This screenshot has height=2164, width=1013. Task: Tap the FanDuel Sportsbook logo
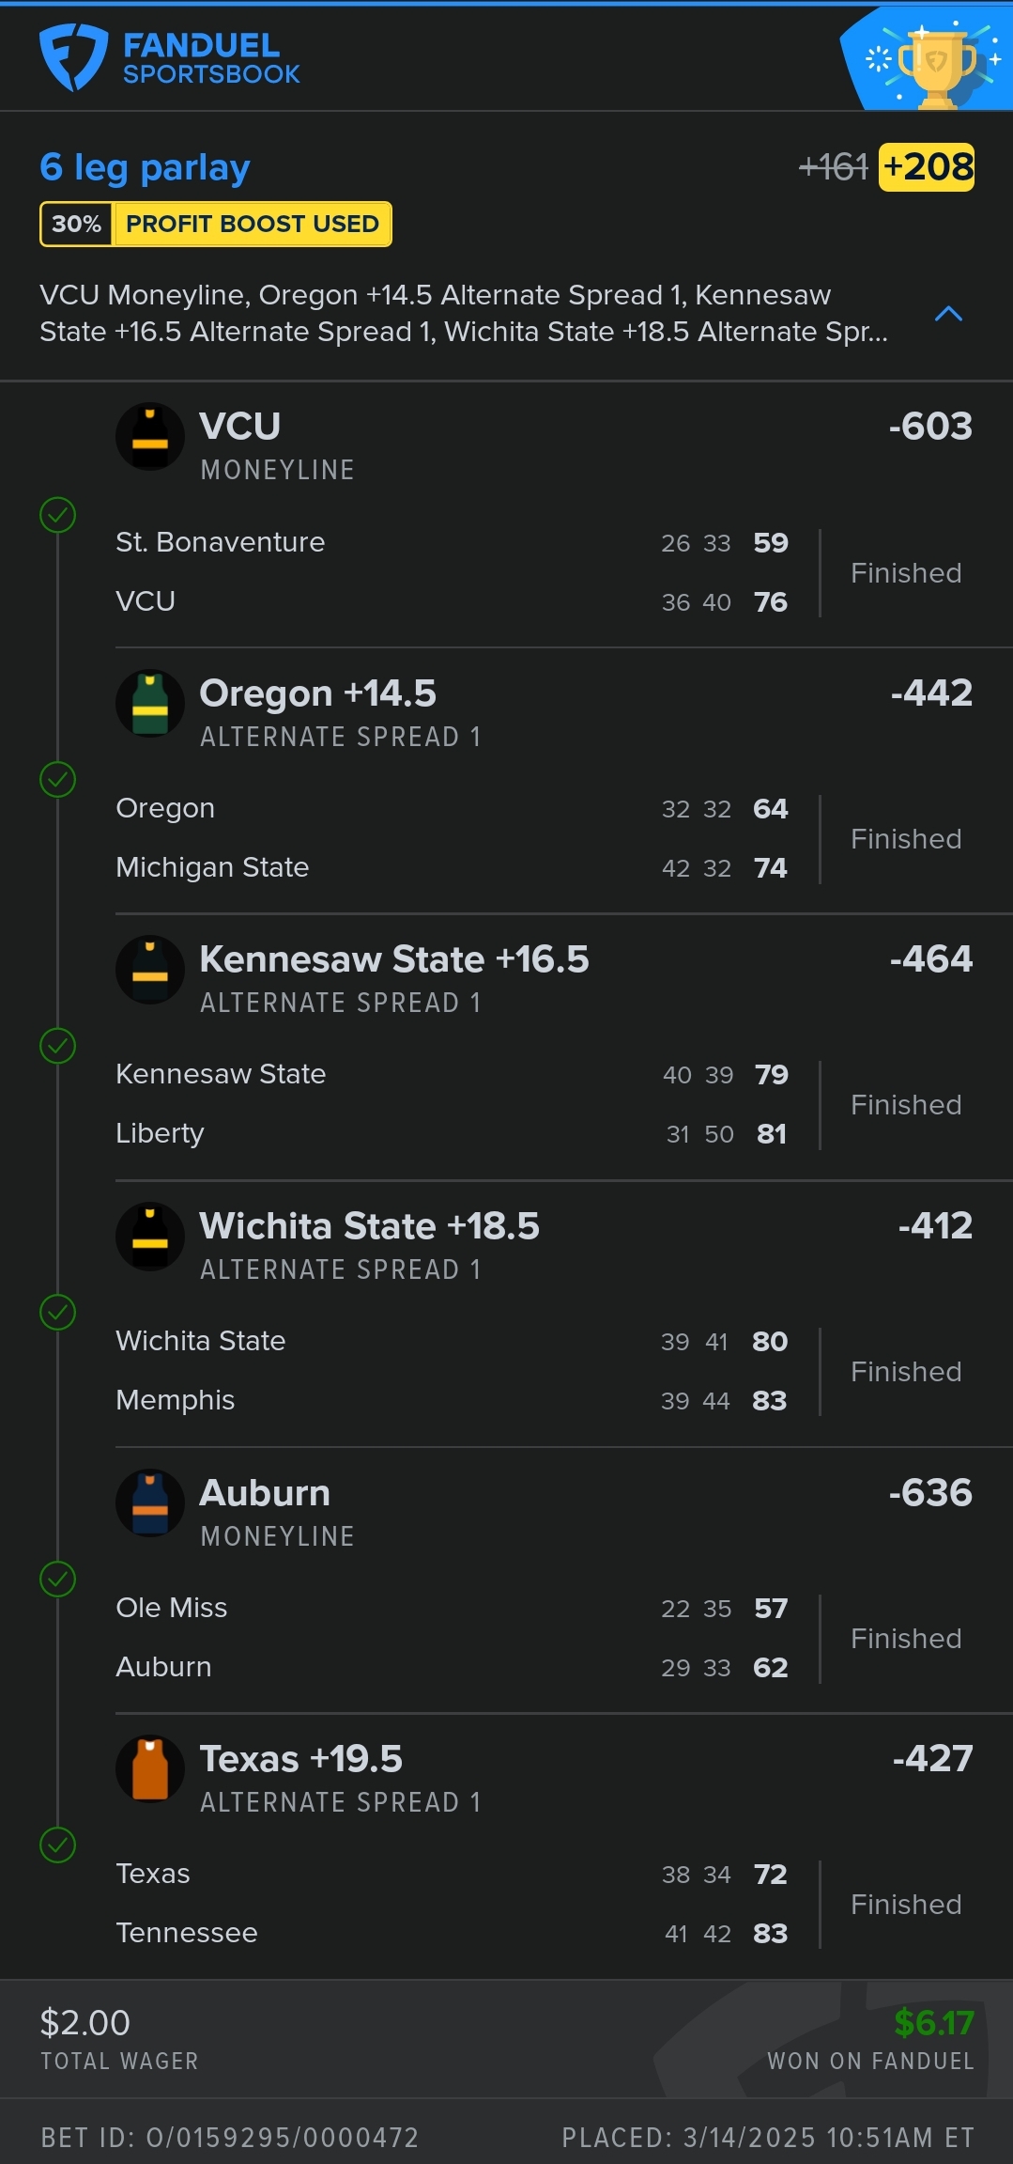[x=169, y=57]
